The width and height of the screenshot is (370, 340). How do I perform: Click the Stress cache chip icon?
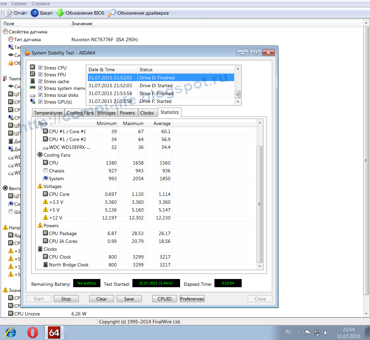click(x=33, y=81)
